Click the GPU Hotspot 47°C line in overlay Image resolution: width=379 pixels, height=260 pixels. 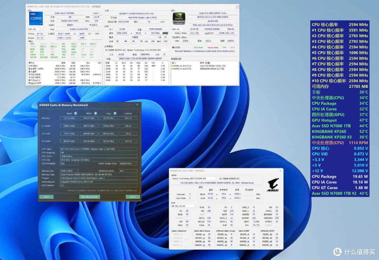(340, 120)
